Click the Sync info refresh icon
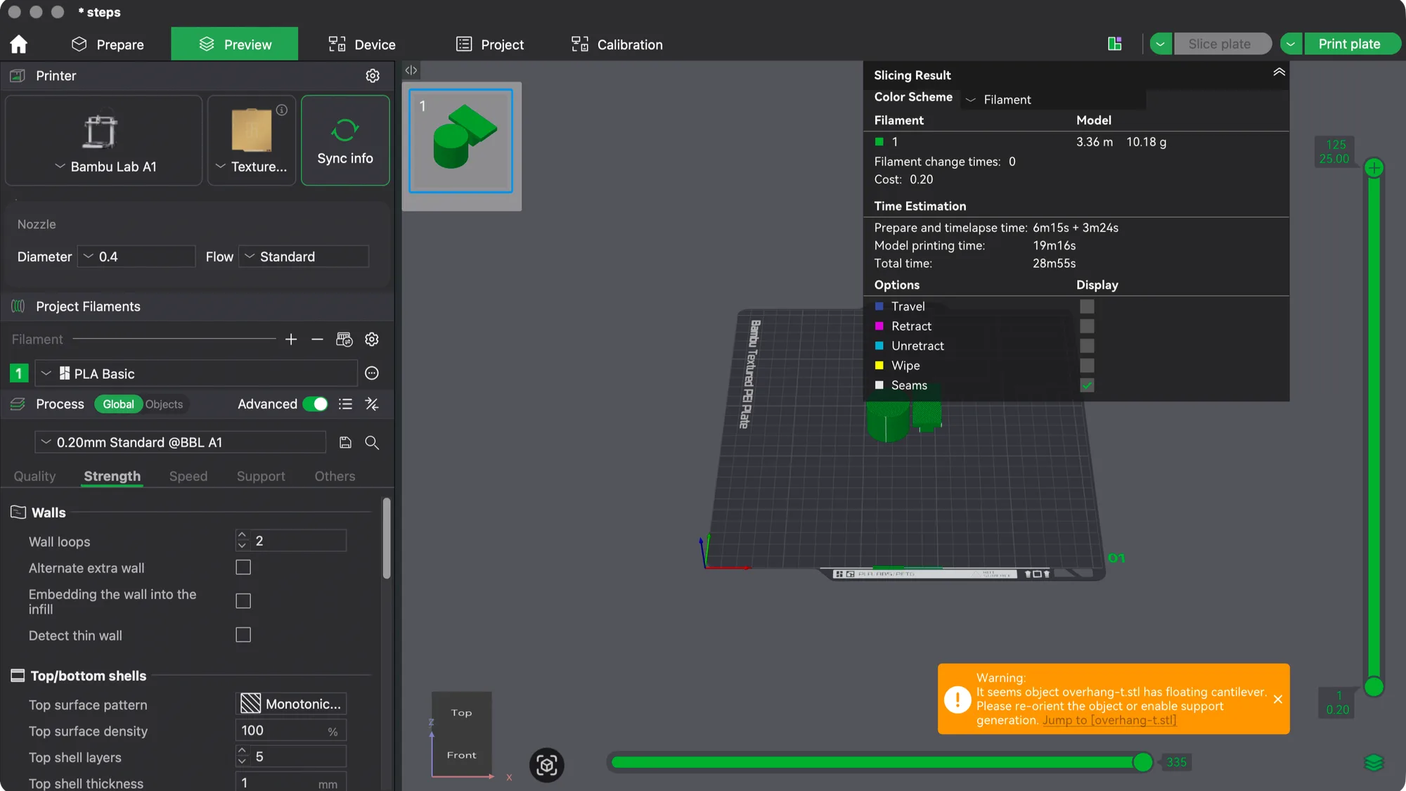Image resolution: width=1406 pixels, height=791 pixels. pyautogui.click(x=345, y=130)
